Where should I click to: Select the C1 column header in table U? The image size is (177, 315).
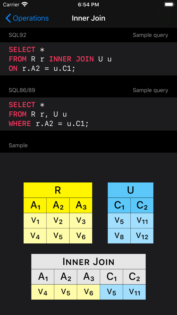coord(119,205)
